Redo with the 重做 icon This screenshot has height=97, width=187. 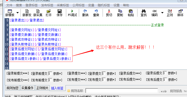click(96, 13)
